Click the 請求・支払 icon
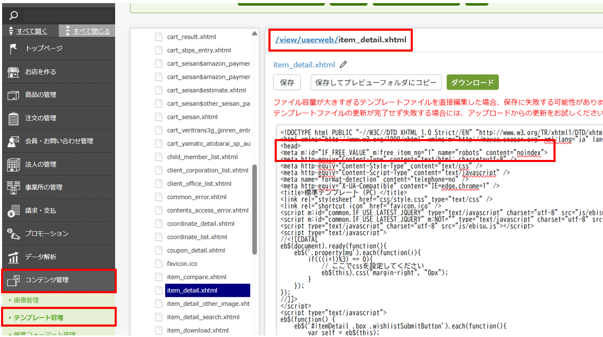Viewport: 603px width, 337px height. 14,210
